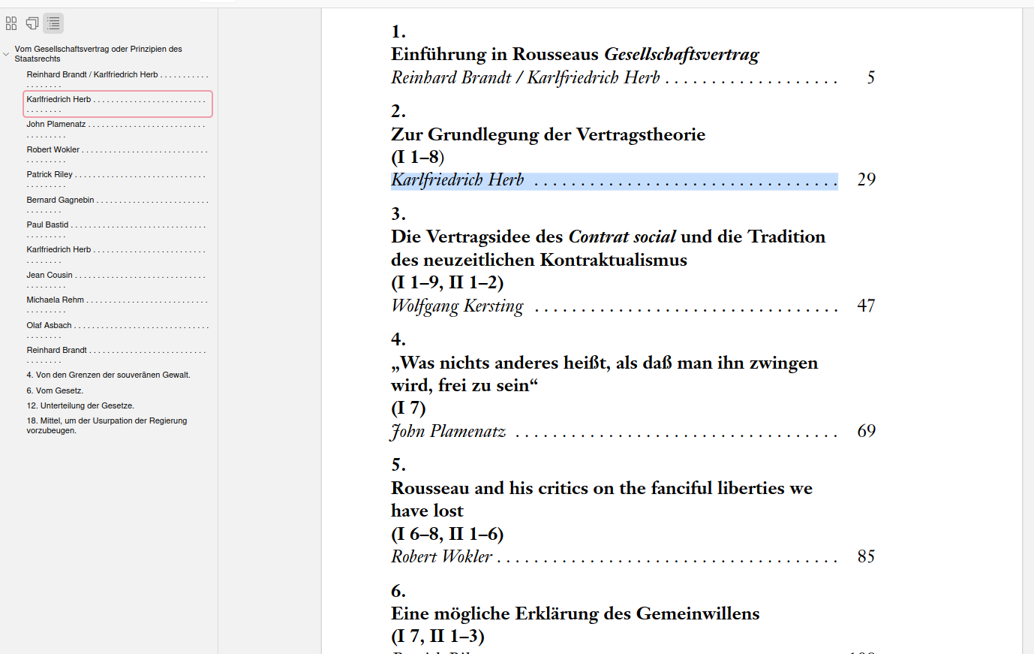Viewport: 1034px width, 654px height.
Task: Open Reinhard Brandt entry below Olaf Asbach
Action: point(118,355)
